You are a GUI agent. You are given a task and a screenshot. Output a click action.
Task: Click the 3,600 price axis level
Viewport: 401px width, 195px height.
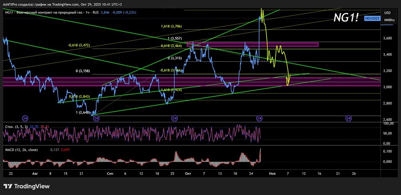coord(388,39)
